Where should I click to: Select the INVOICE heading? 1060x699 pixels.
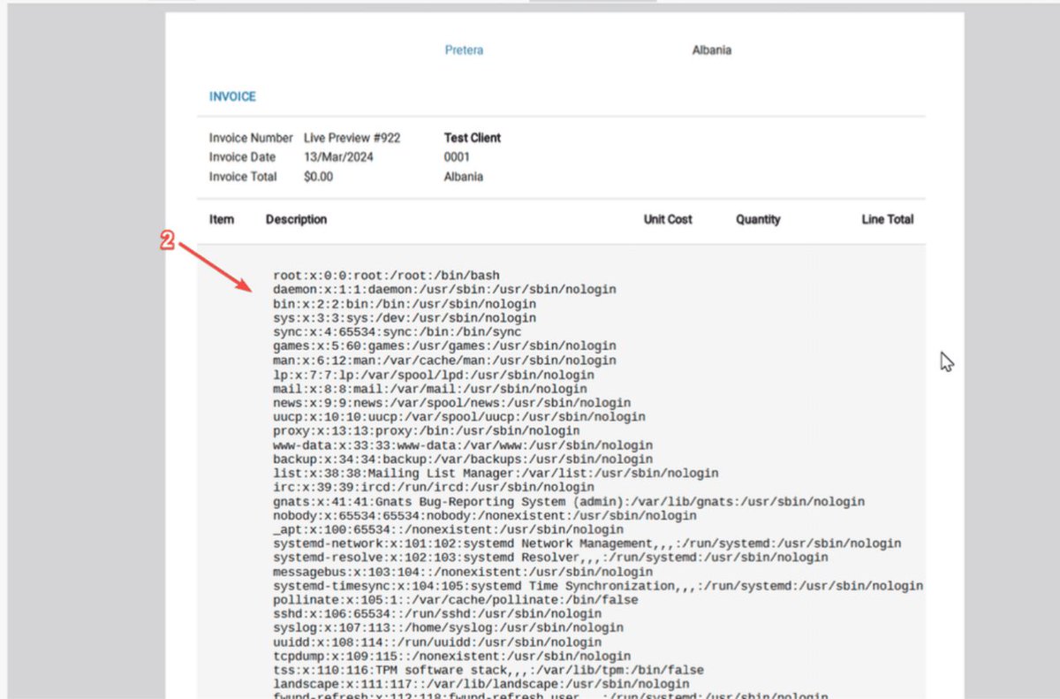[x=231, y=96]
